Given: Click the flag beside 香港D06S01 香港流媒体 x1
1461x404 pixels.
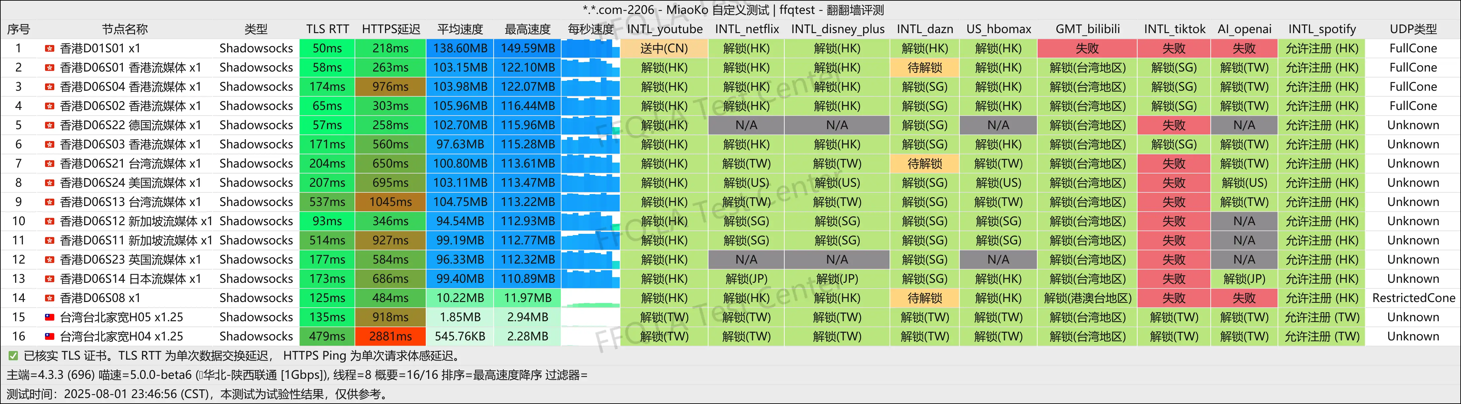Looking at the screenshot, I should (x=50, y=68).
